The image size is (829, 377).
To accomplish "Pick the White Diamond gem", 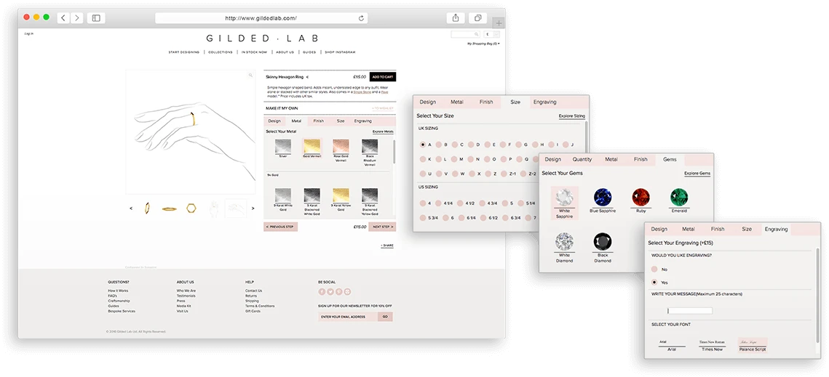I will [564, 247].
